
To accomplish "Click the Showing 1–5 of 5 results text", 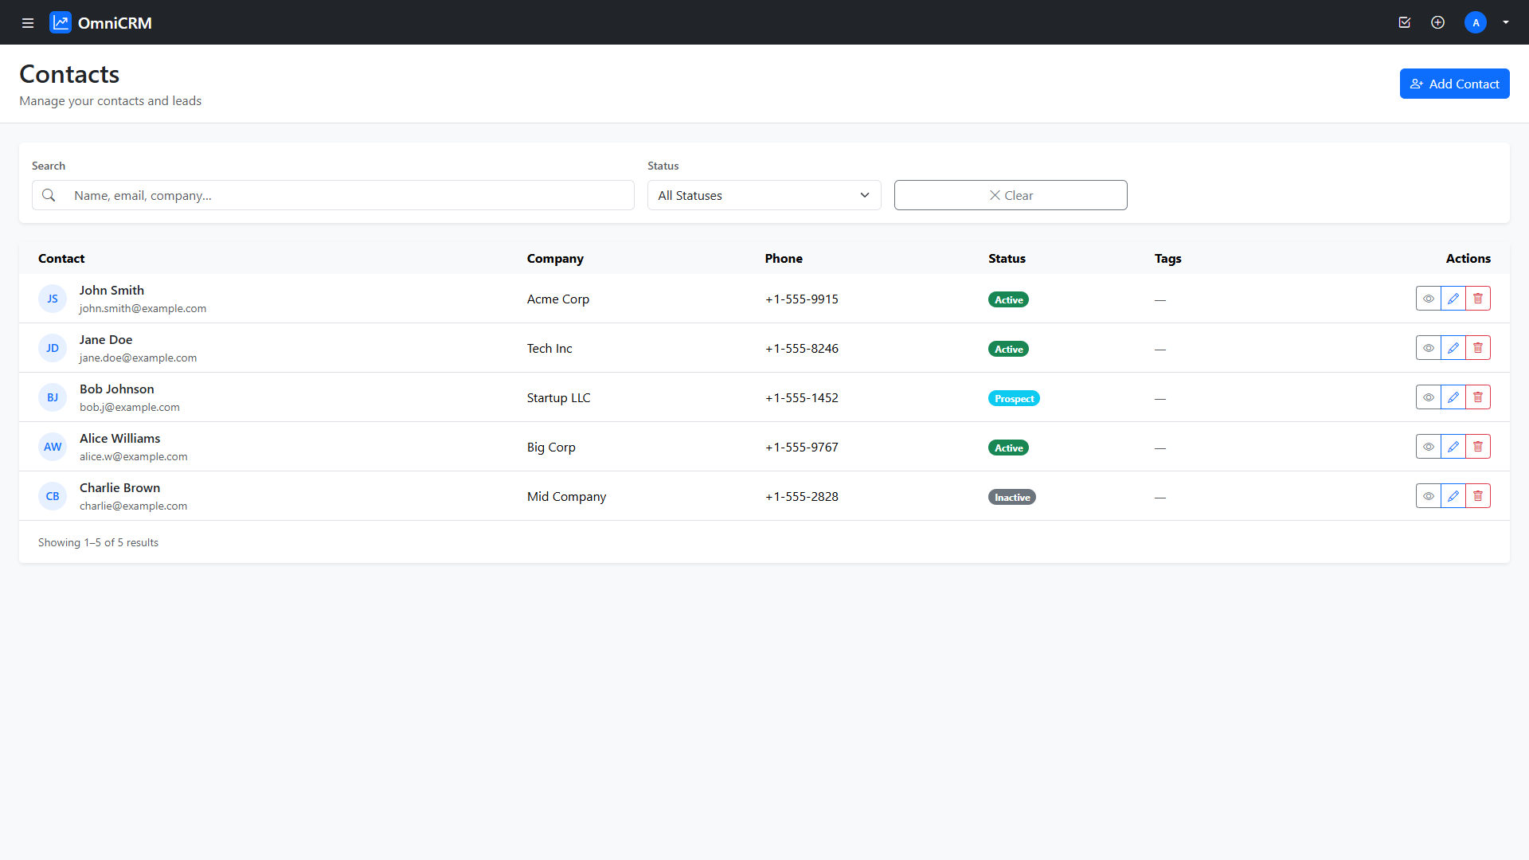I will click(98, 542).
